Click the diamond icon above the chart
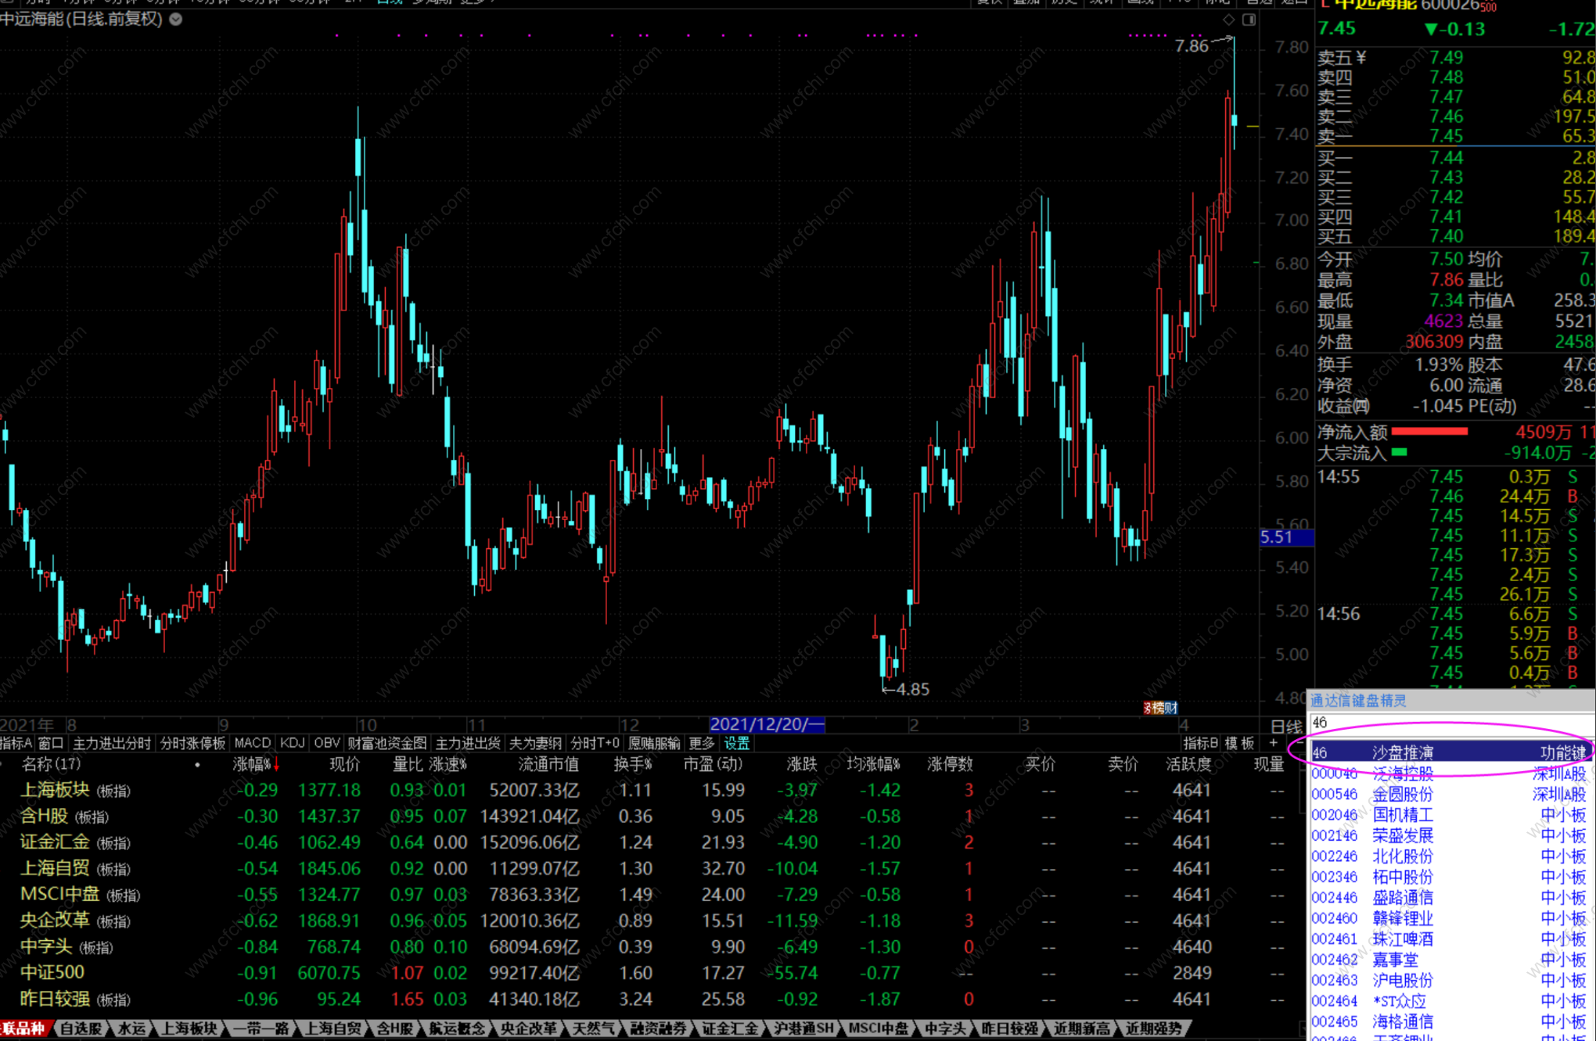The width and height of the screenshot is (1596, 1041). click(x=1229, y=20)
